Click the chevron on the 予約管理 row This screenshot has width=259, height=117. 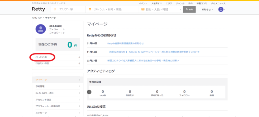80,86
